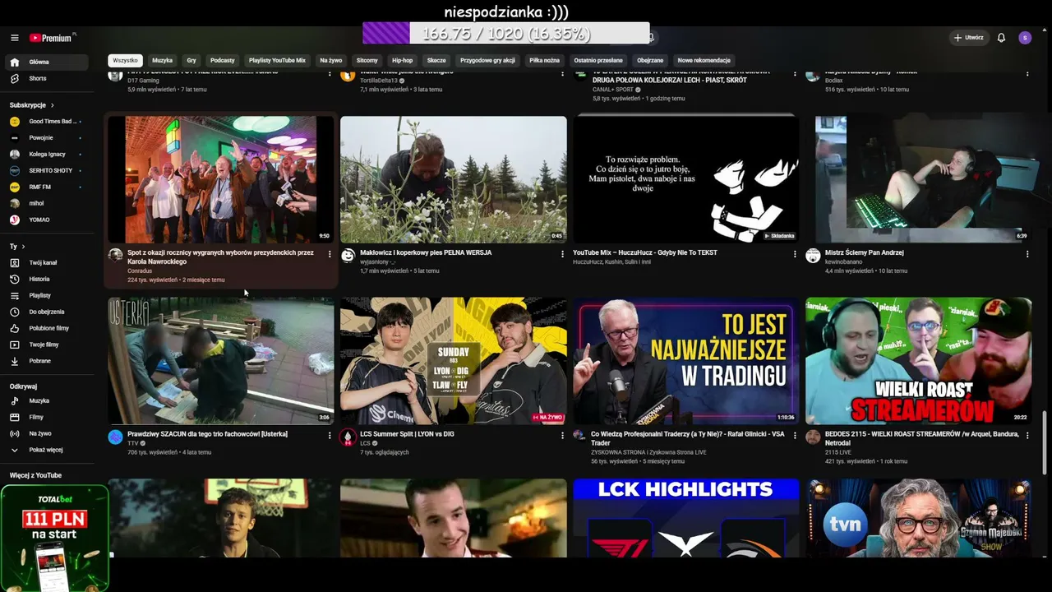The width and height of the screenshot is (1052, 592).
Task: Open more options for Nawrocki spot video
Action: coord(330,255)
